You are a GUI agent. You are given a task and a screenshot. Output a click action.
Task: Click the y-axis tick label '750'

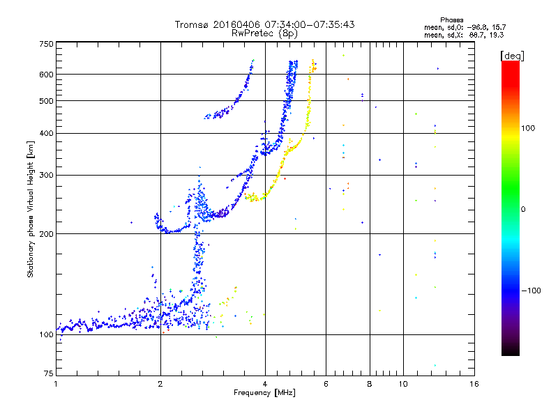[x=46, y=44]
